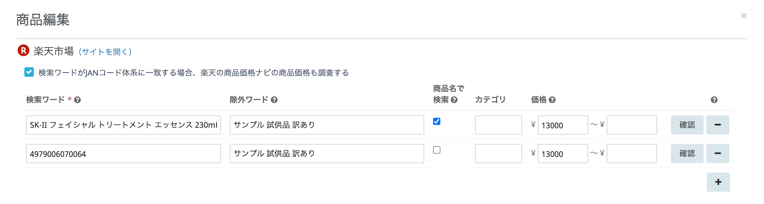
Task: Toggle the JANコード price navi checkbox
Action: coord(29,72)
